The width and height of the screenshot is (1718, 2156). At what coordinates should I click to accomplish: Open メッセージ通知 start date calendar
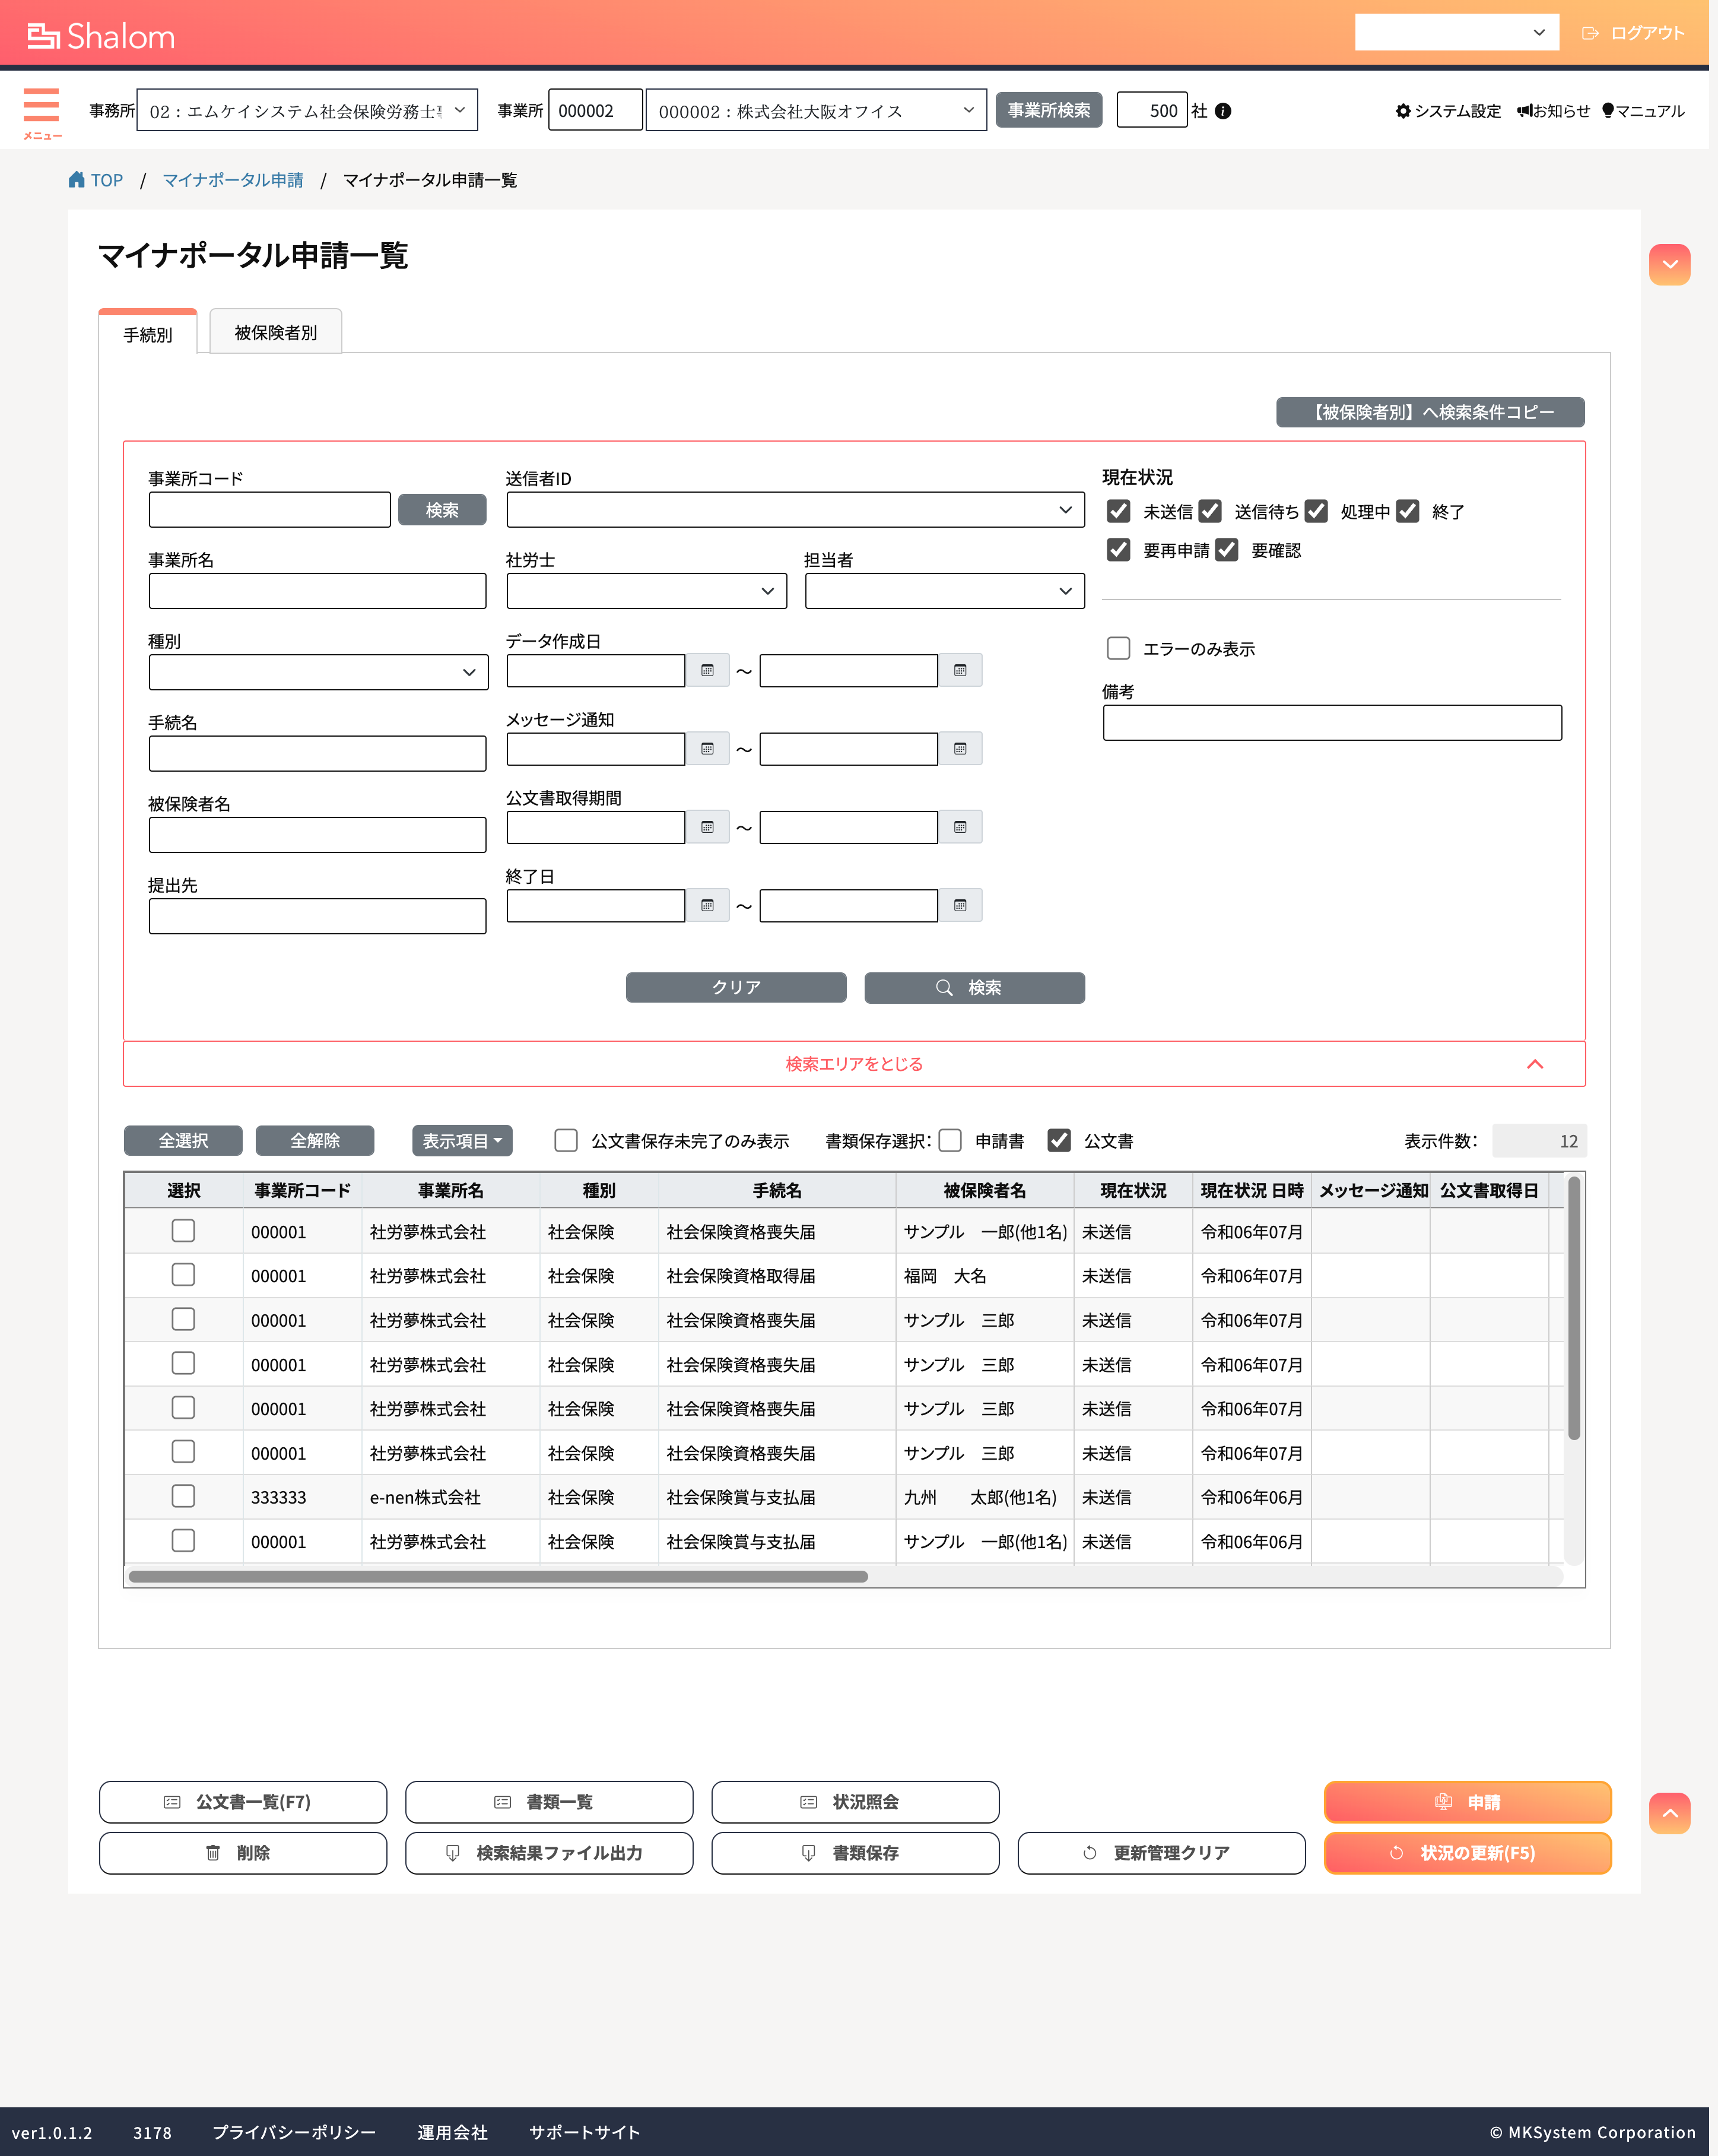point(707,749)
